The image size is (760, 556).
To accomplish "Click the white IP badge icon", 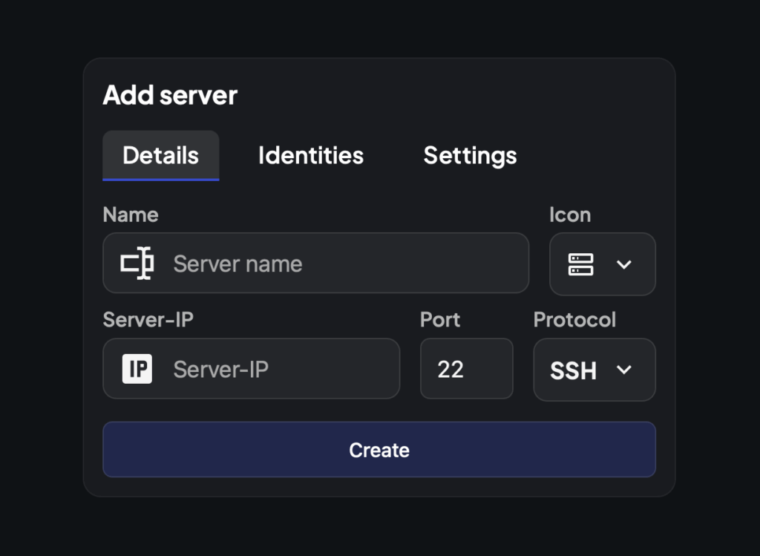I will tap(137, 369).
